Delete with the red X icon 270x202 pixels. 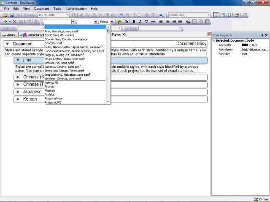[15, 21]
